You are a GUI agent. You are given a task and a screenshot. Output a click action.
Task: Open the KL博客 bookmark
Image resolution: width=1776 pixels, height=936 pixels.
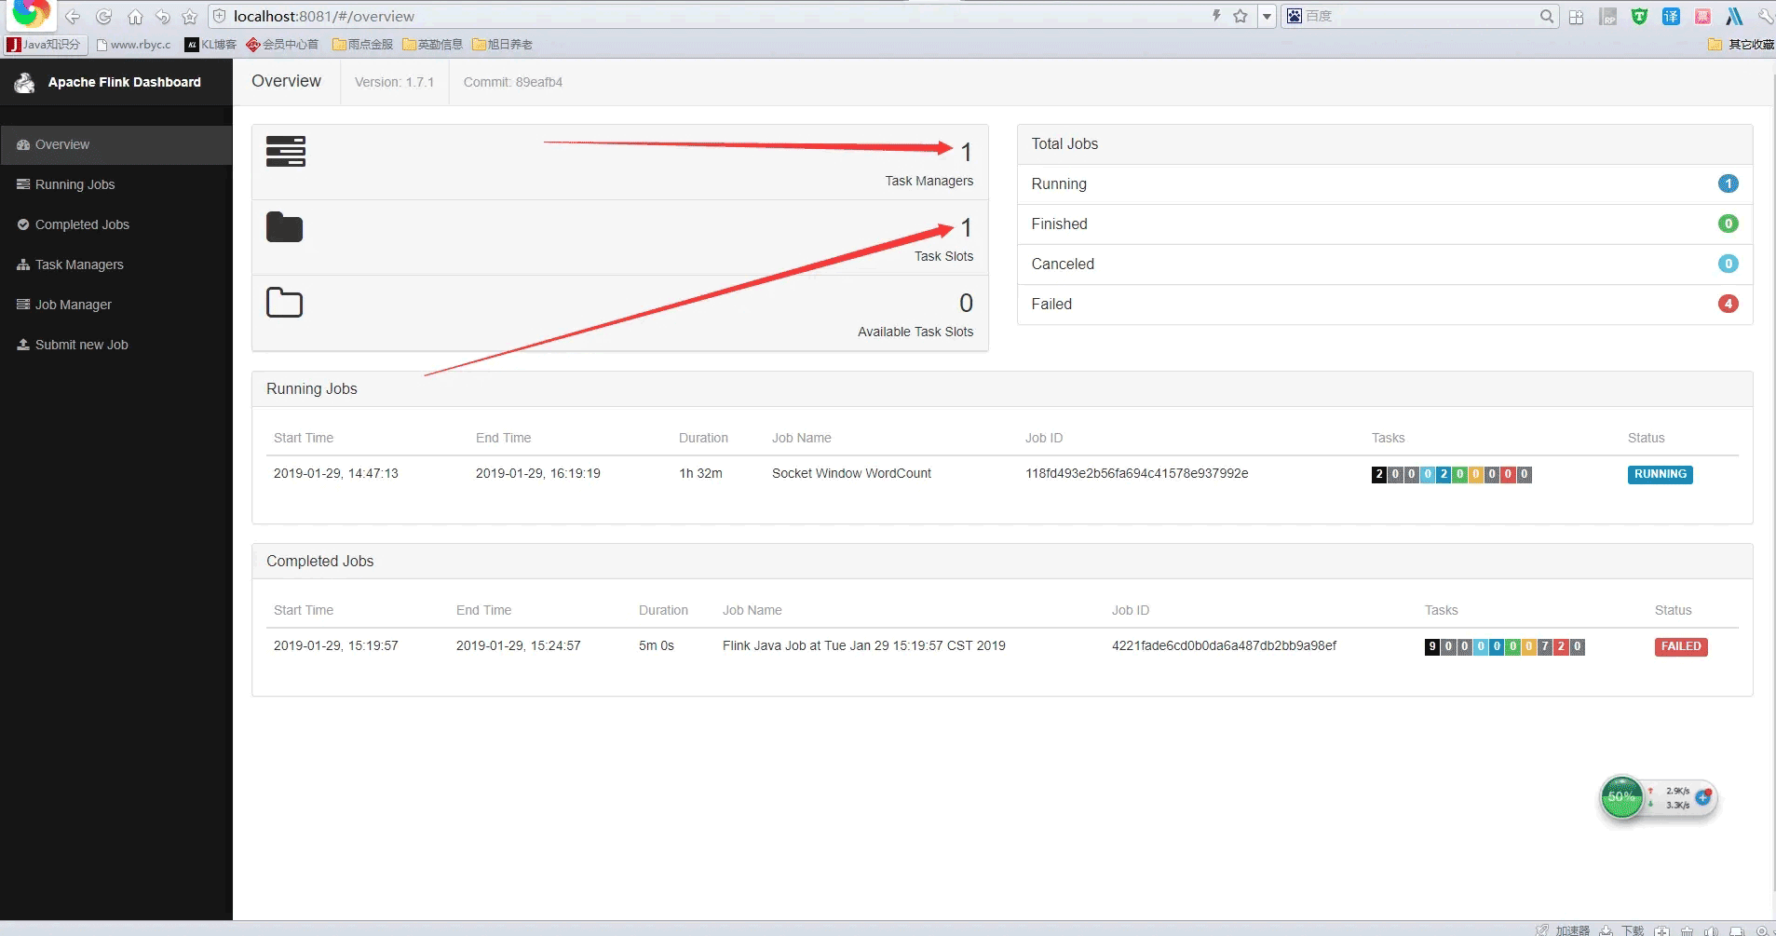pos(210,44)
